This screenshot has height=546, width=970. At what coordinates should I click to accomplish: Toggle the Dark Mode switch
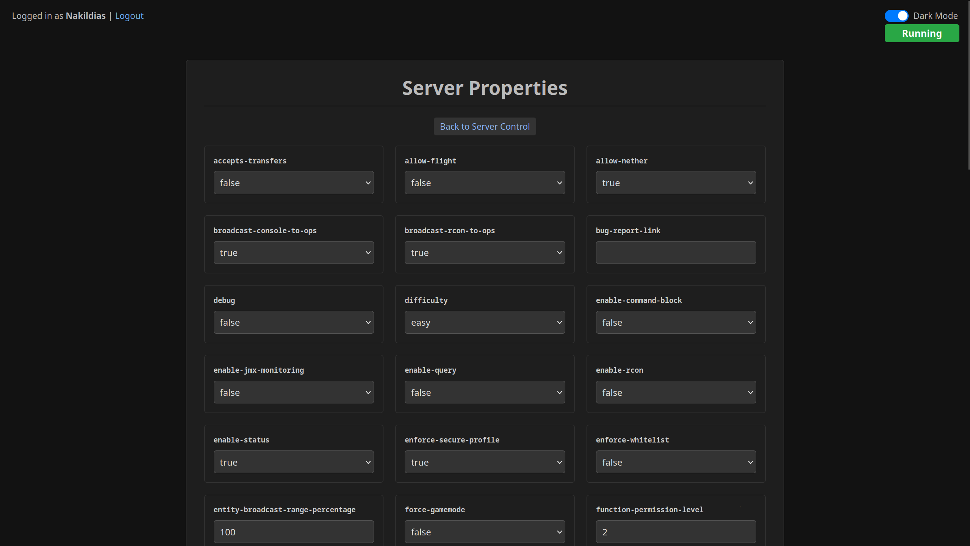click(896, 16)
